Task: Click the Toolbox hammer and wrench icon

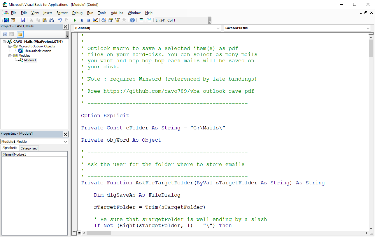Action: pos(124,20)
